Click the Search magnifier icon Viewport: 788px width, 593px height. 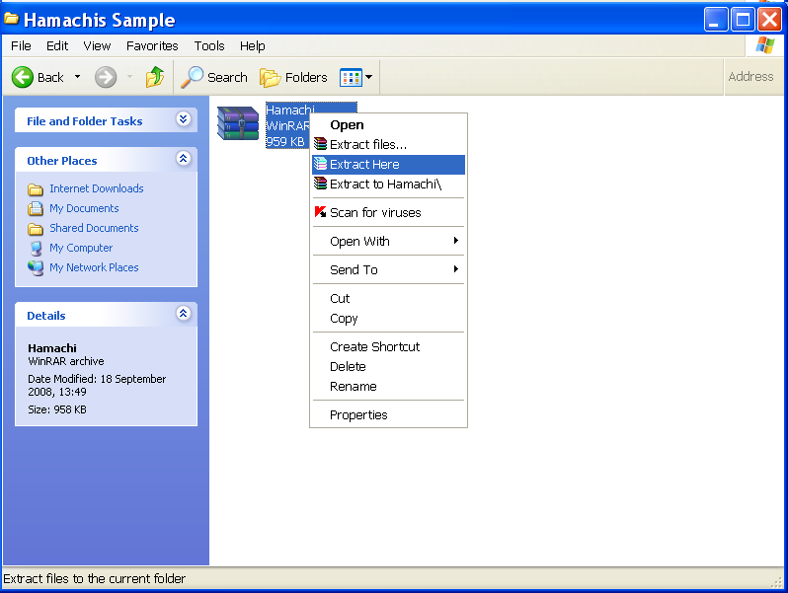(192, 77)
